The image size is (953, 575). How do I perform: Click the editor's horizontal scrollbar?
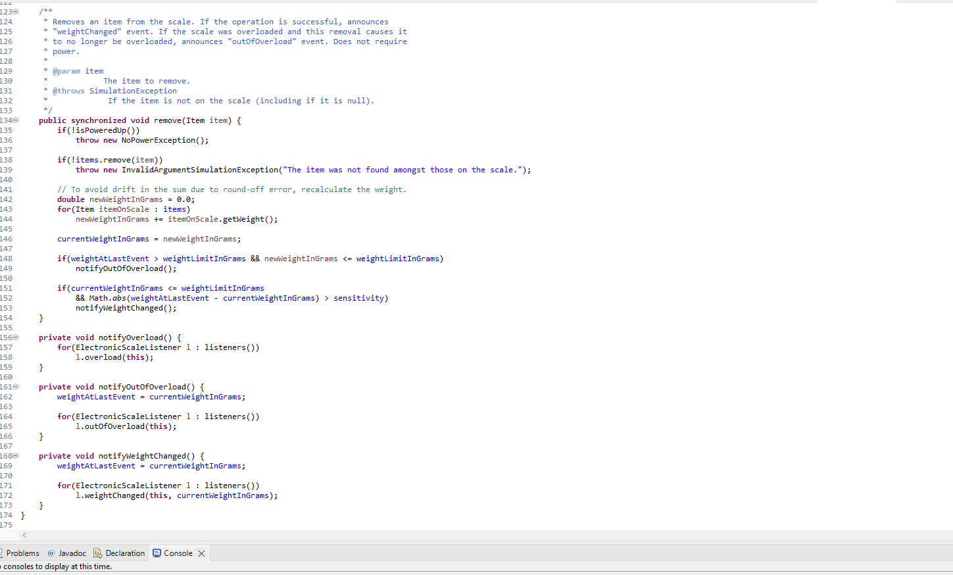pos(460,535)
